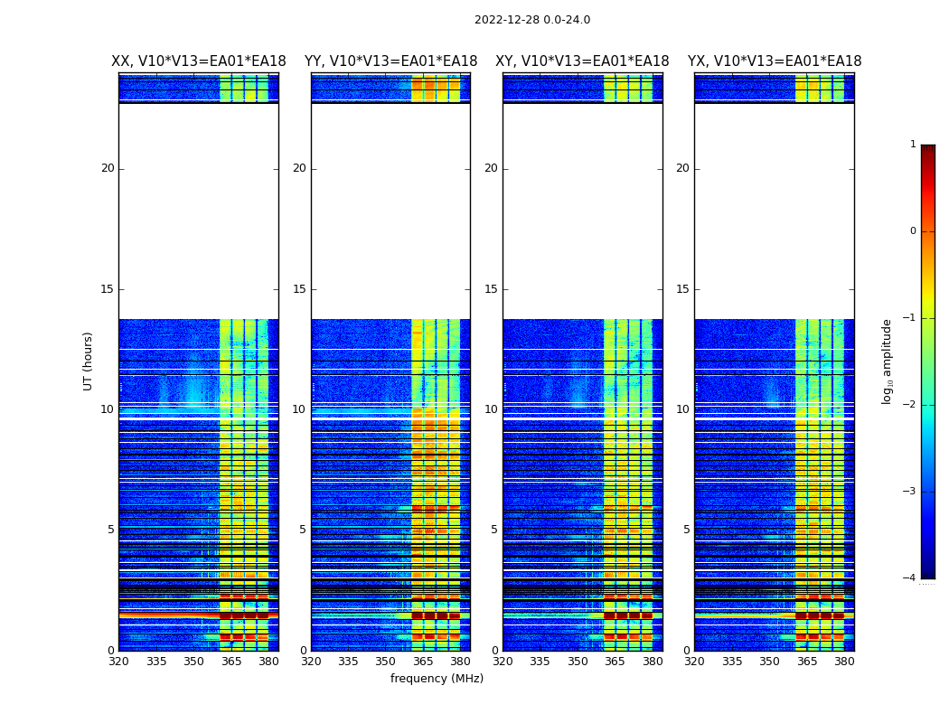Select the YY panel title text

click(x=390, y=61)
